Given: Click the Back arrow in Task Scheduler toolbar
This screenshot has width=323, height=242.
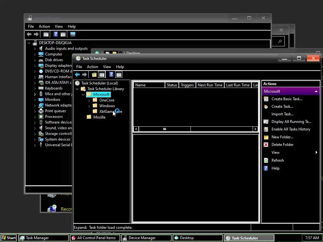Looking at the screenshot, I should (x=77, y=74).
